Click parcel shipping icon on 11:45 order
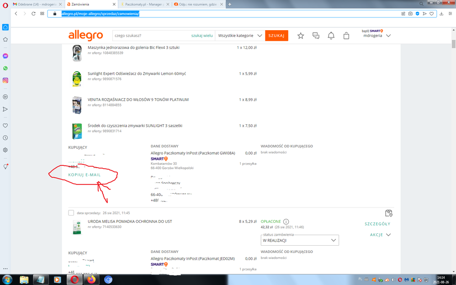456x285 pixels. (389, 213)
